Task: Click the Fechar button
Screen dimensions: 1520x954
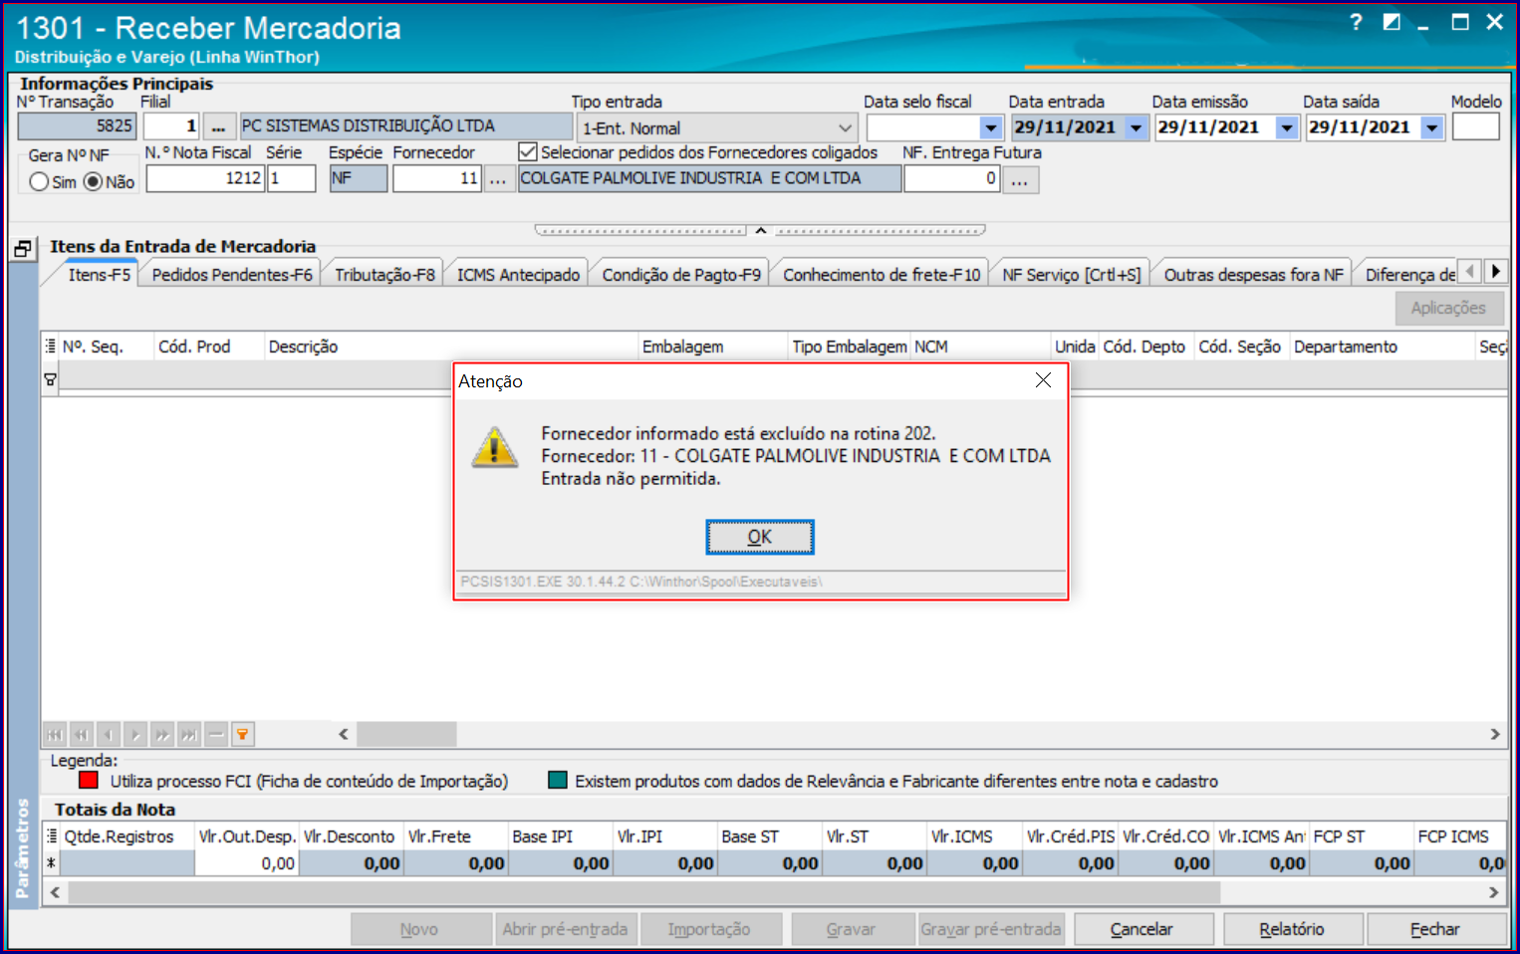Action: click(x=1435, y=929)
